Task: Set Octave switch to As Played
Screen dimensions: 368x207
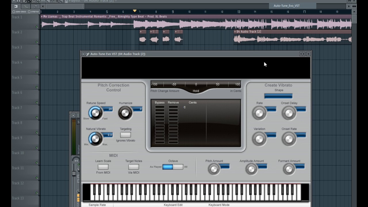Action: click(168, 167)
